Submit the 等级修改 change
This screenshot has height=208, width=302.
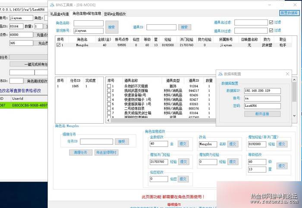282,166
